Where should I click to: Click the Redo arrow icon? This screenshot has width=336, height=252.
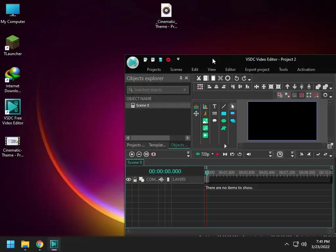(x=244, y=78)
